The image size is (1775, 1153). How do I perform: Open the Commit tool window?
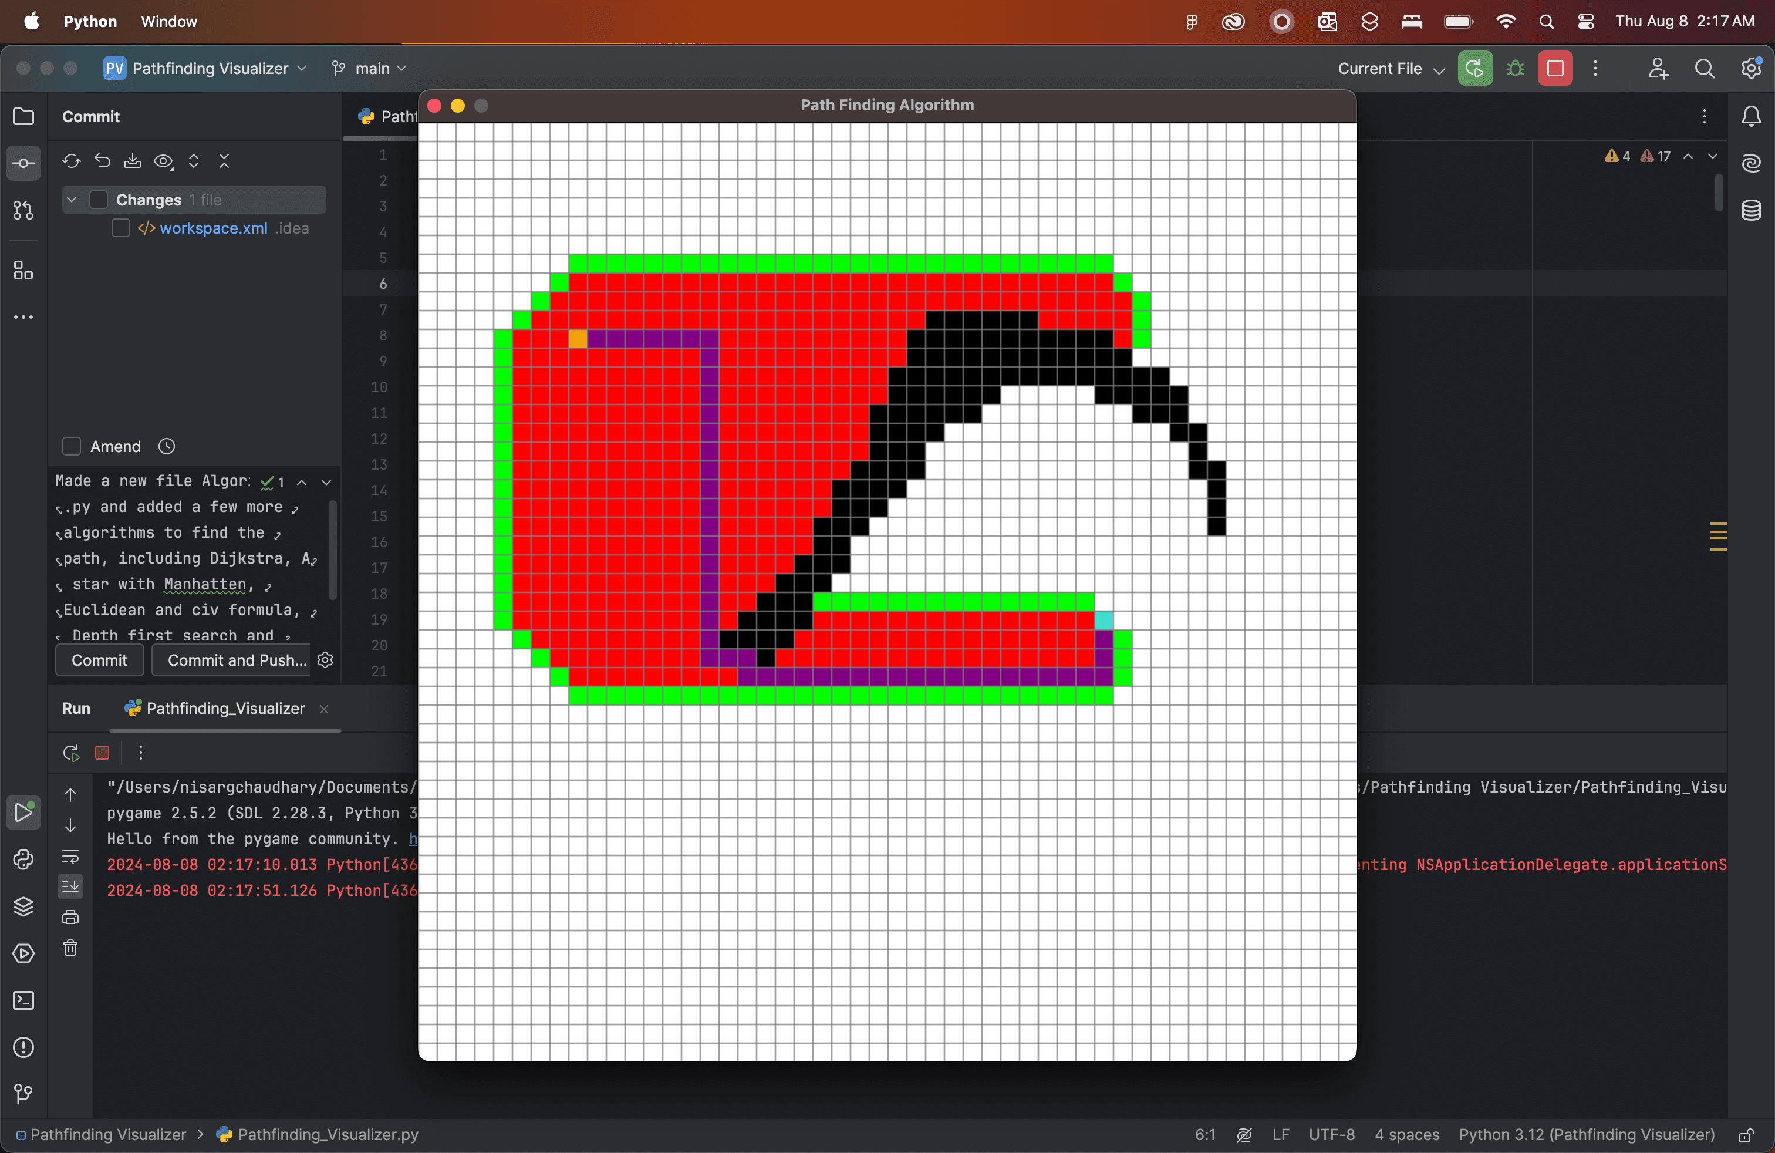tap(23, 163)
